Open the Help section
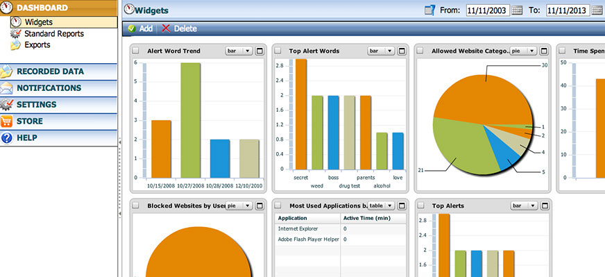Image resolution: width=605 pixels, height=277 pixels. click(59, 138)
